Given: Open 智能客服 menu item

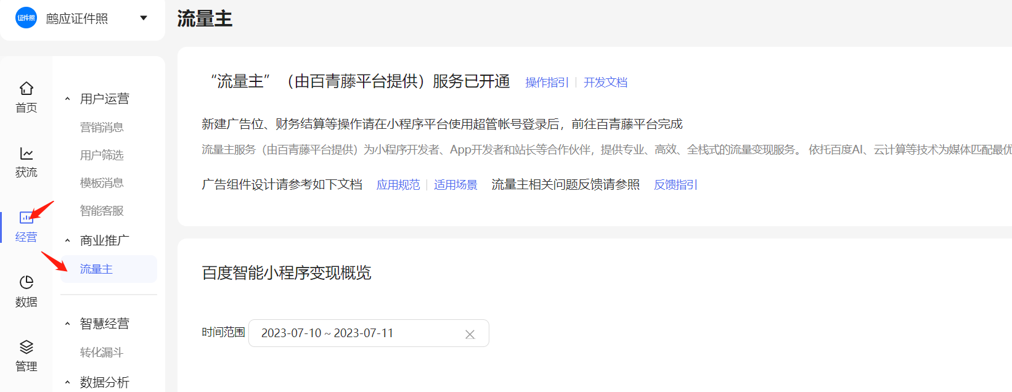Looking at the screenshot, I should tap(102, 210).
